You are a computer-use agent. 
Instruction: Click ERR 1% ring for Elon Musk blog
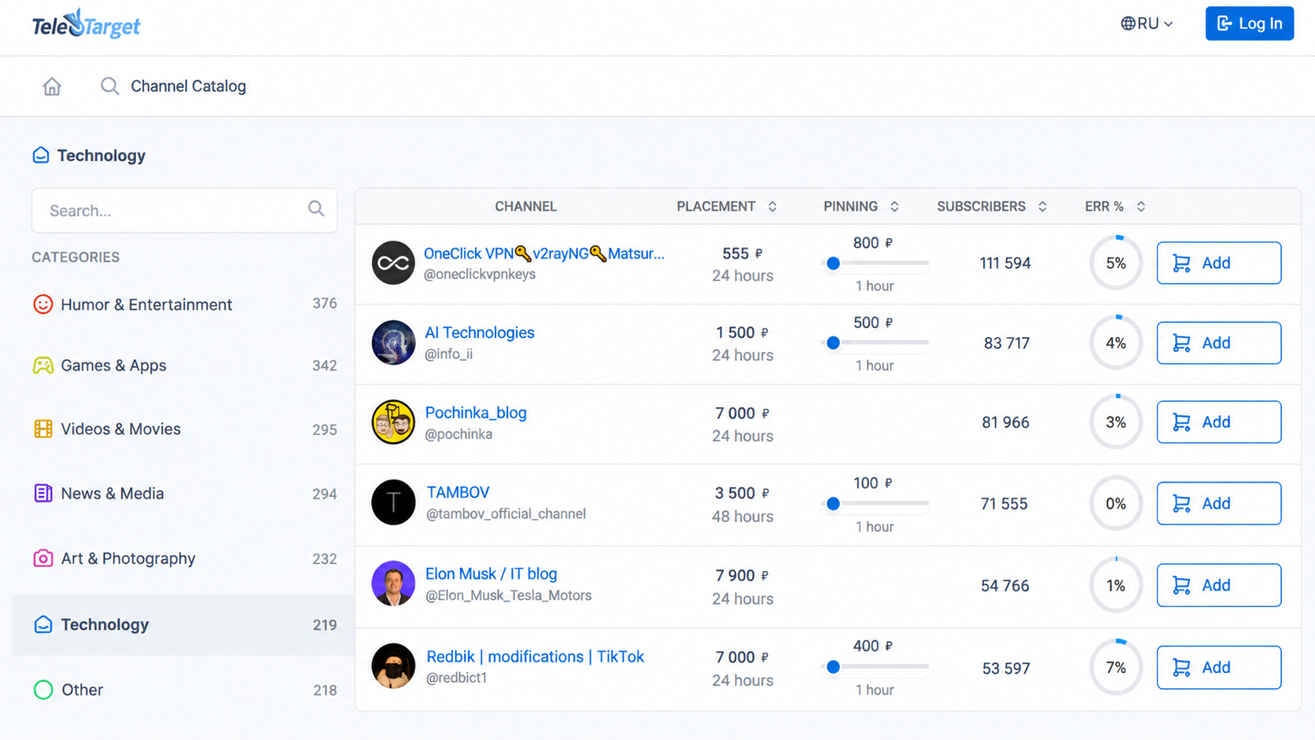[x=1116, y=585]
